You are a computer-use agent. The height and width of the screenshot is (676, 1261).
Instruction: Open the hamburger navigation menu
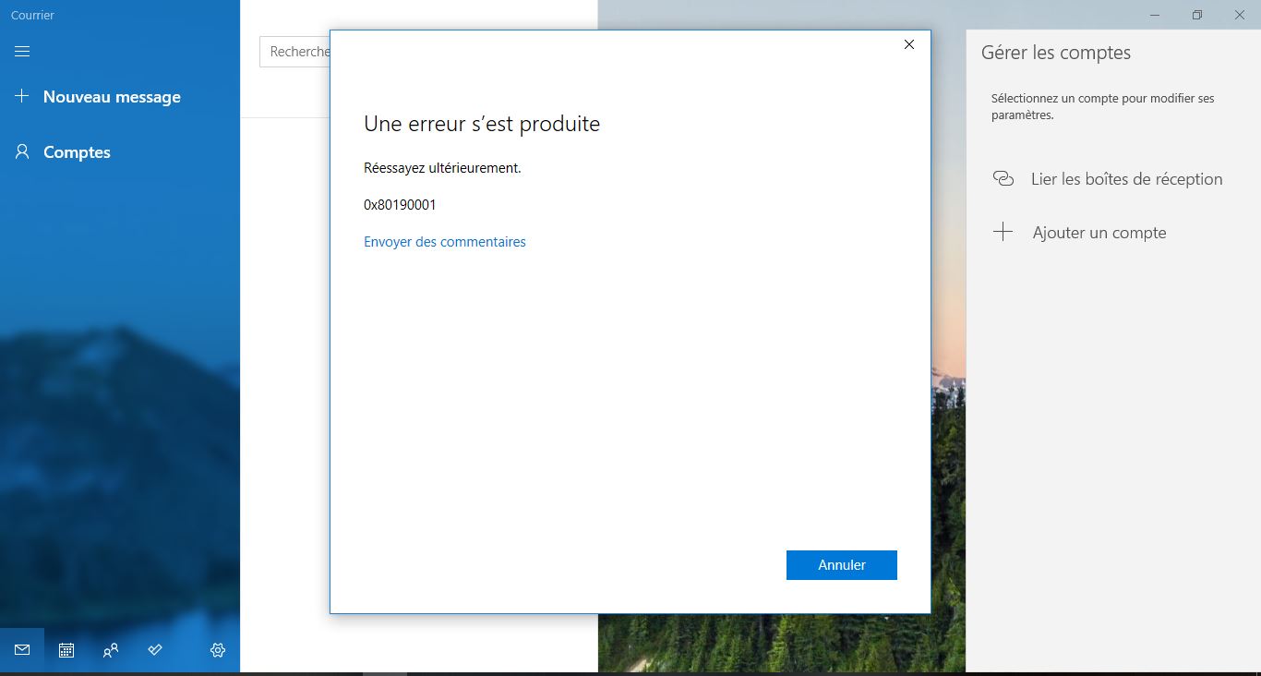point(22,52)
